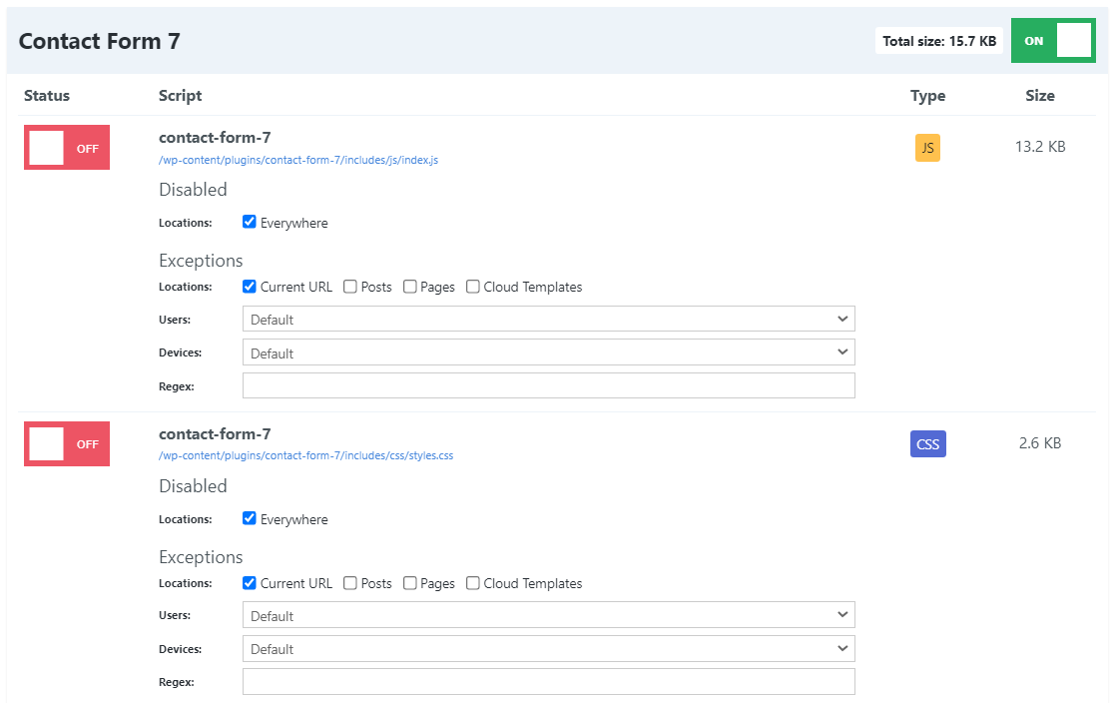Enable the Pages exception for the CSS script
Viewport: 1114px width, 703px height.
coord(409,582)
